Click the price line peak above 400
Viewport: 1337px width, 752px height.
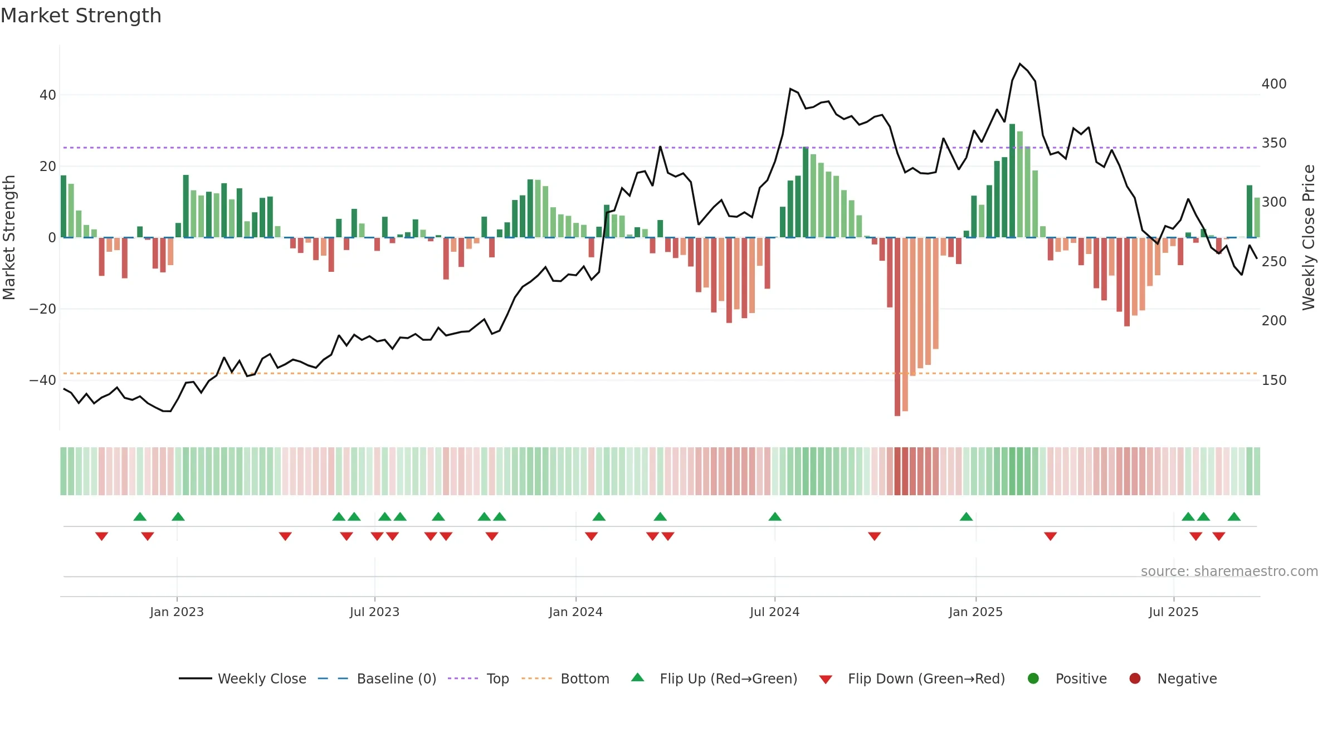click(x=1020, y=64)
